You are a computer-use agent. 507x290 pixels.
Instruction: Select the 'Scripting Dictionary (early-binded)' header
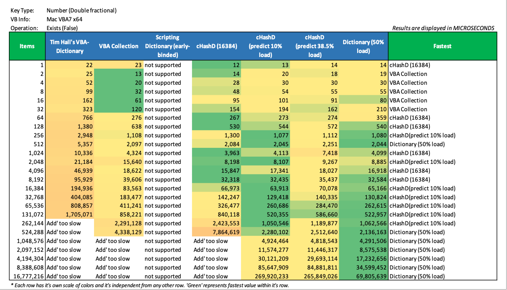point(168,46)
